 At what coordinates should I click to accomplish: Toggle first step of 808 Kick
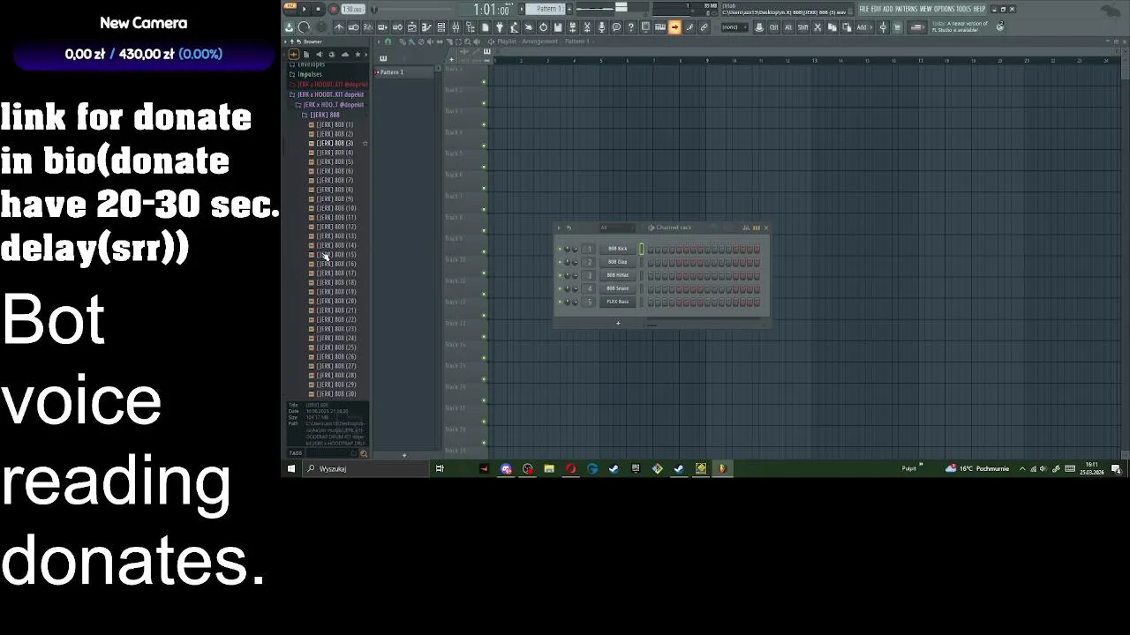[651, 249]
